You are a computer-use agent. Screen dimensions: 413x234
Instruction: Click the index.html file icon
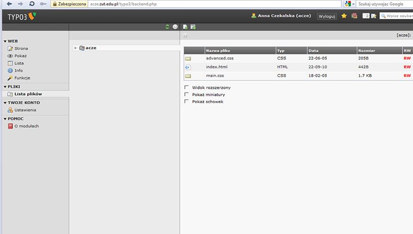[188, 67]
